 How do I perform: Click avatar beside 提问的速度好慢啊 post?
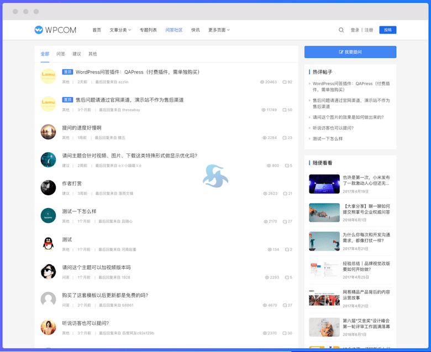click(49, 132)
